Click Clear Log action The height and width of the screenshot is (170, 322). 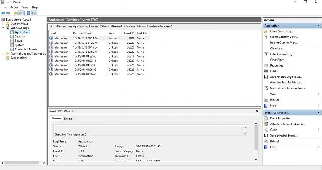(x=277, y=49)
